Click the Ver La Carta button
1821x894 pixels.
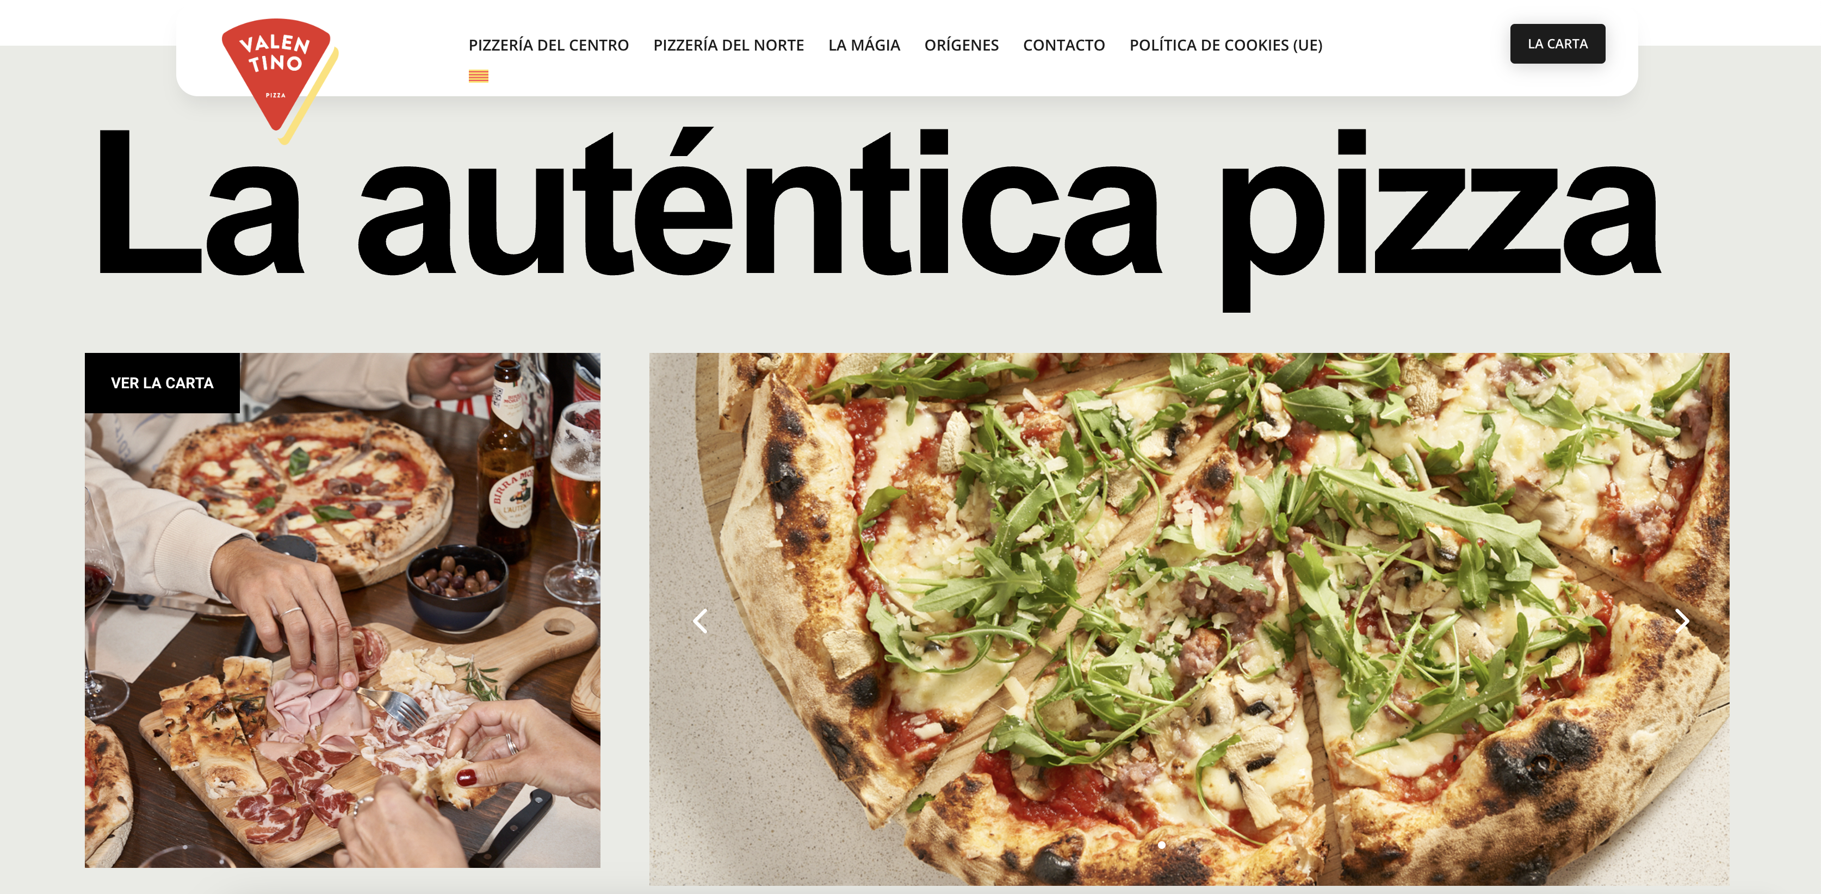(x=162, y=382)
